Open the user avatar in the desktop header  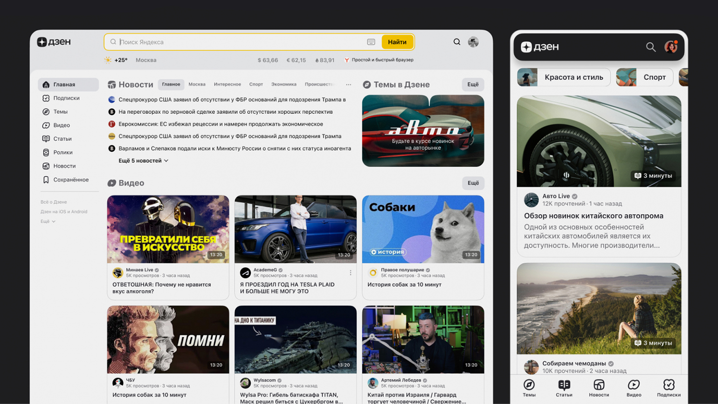(473, 42)
